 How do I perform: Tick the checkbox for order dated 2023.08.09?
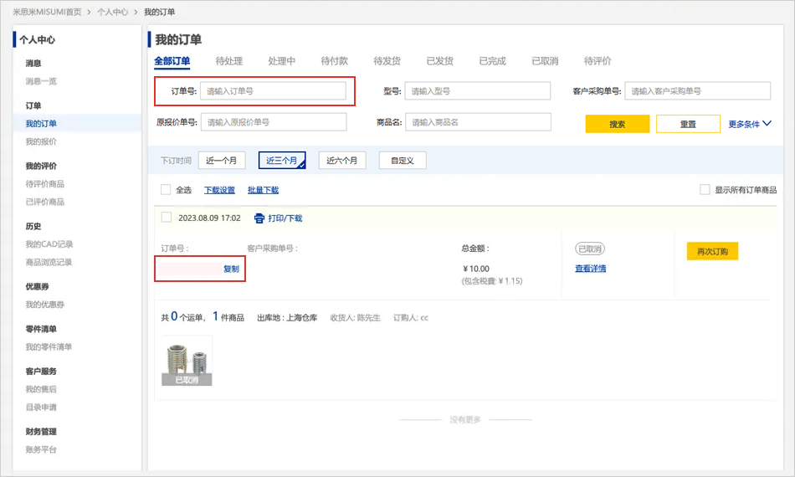(x=166, y=218)
